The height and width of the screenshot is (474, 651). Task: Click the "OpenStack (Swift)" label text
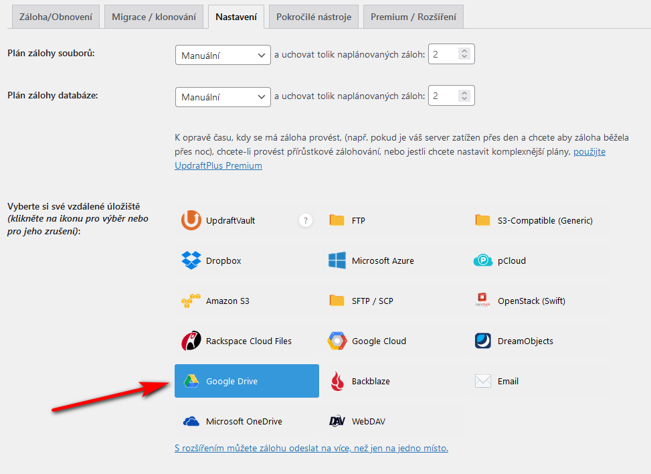[531, 301]
